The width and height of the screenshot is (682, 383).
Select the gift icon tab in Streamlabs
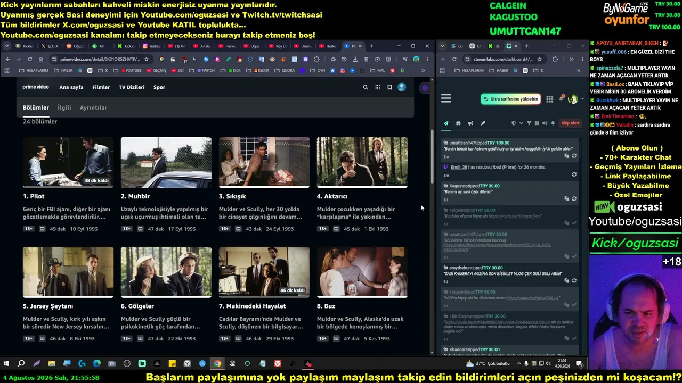click(458, 123)
